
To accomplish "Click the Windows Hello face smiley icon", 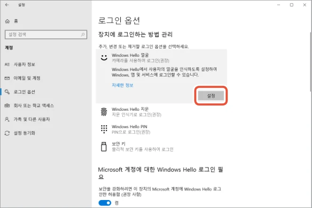I will tap(104, 58).
